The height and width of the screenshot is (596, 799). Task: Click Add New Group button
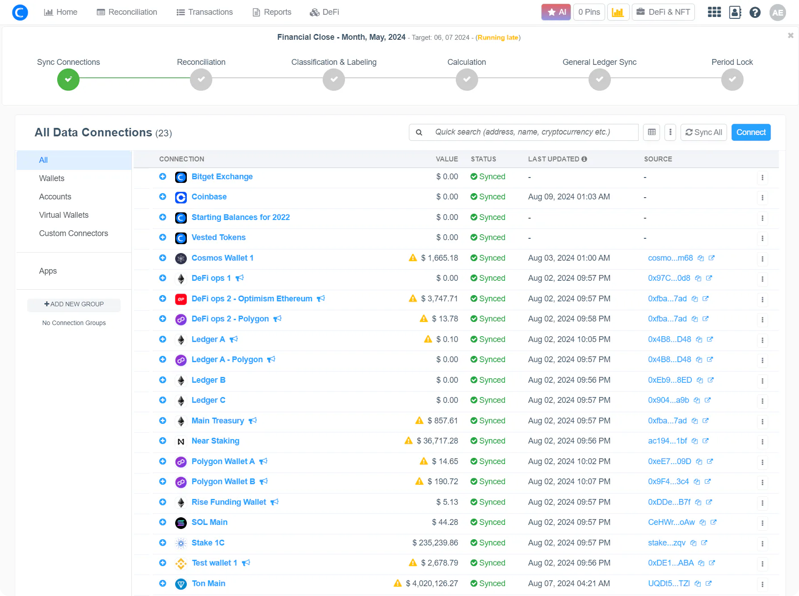tap(74, 304)
